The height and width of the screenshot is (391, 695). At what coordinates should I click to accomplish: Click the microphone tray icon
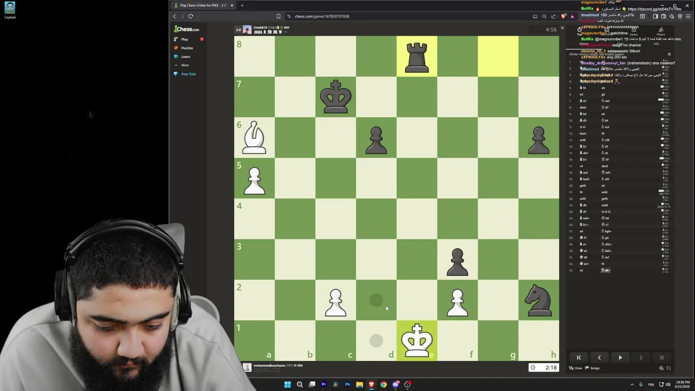tap(641, 384)
